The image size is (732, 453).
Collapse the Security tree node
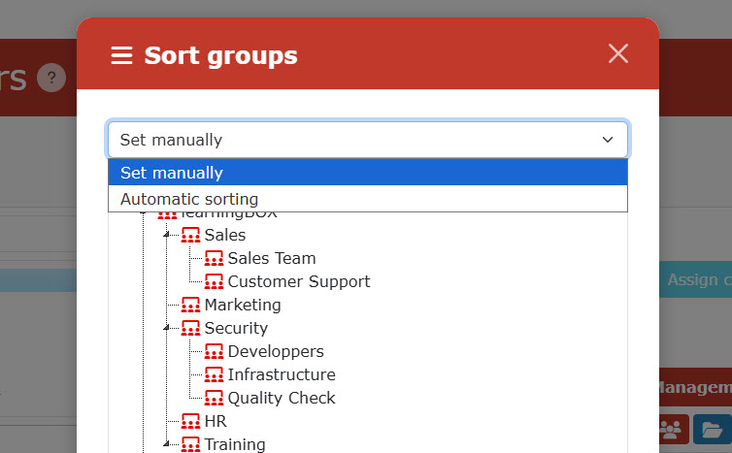(166, 329)
